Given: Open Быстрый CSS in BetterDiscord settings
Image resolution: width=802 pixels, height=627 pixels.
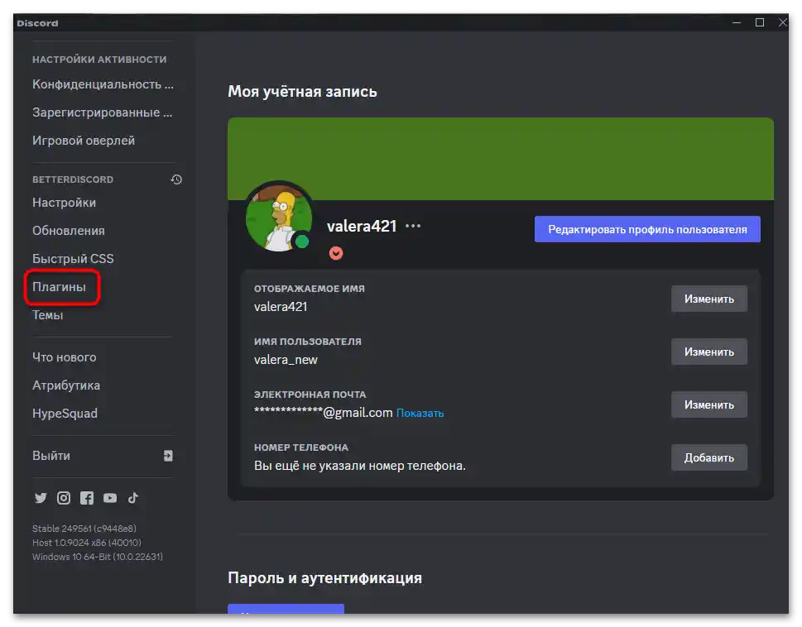Looking at the screenshot, I should click(74, 258).
